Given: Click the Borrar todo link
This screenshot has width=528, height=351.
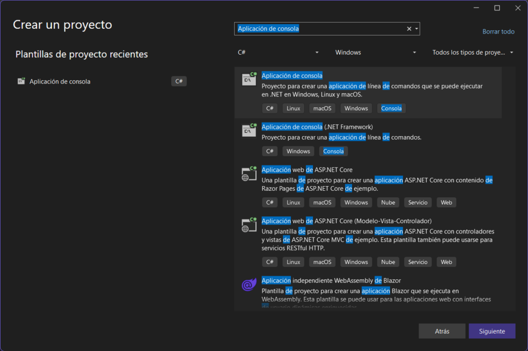Looking at the screenshot, I should point(499,31).
